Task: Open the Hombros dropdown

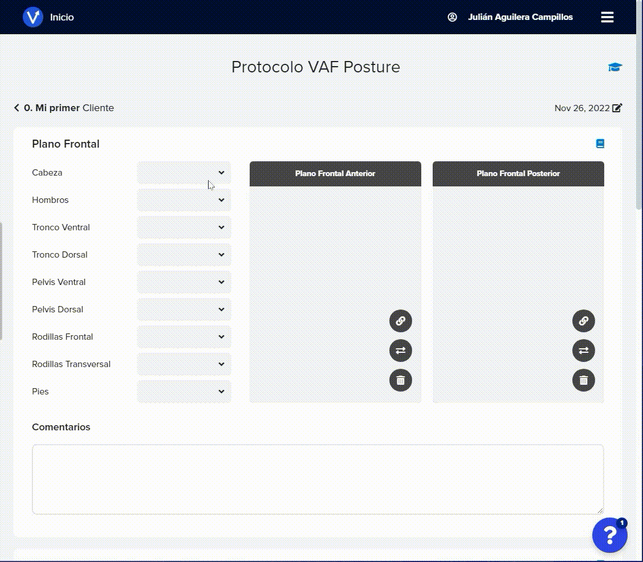Action: tap(184, 200)
